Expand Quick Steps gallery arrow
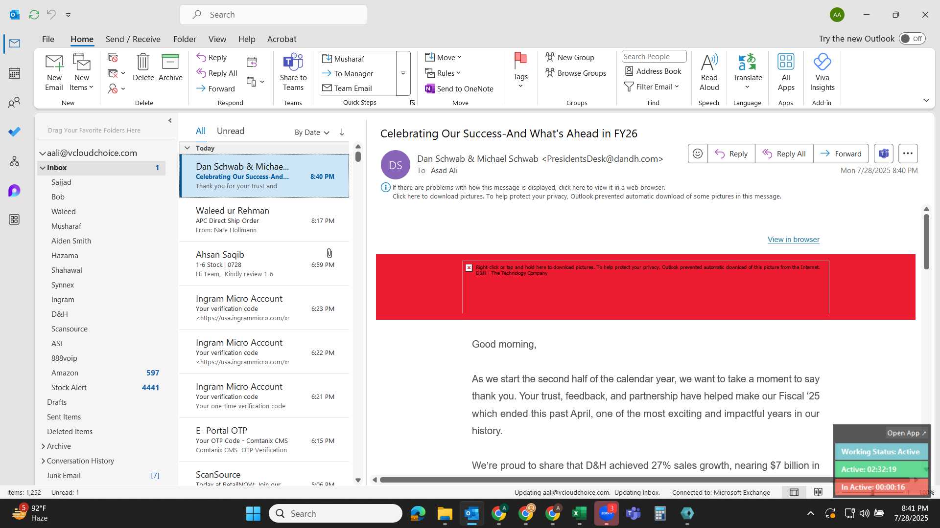The height and width of the screenshot is (528, 940). pyautogui.click(x=403, y=73)
